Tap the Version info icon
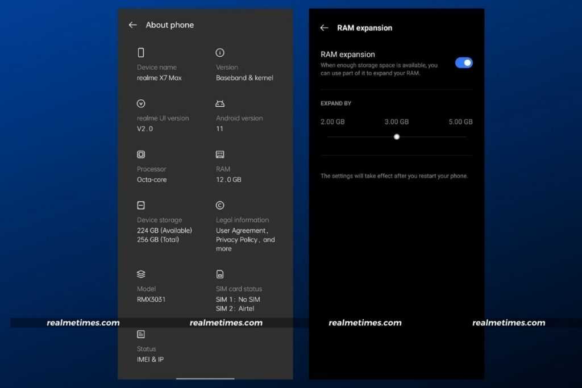The image size is (582, 388). (x=220, y=53)
